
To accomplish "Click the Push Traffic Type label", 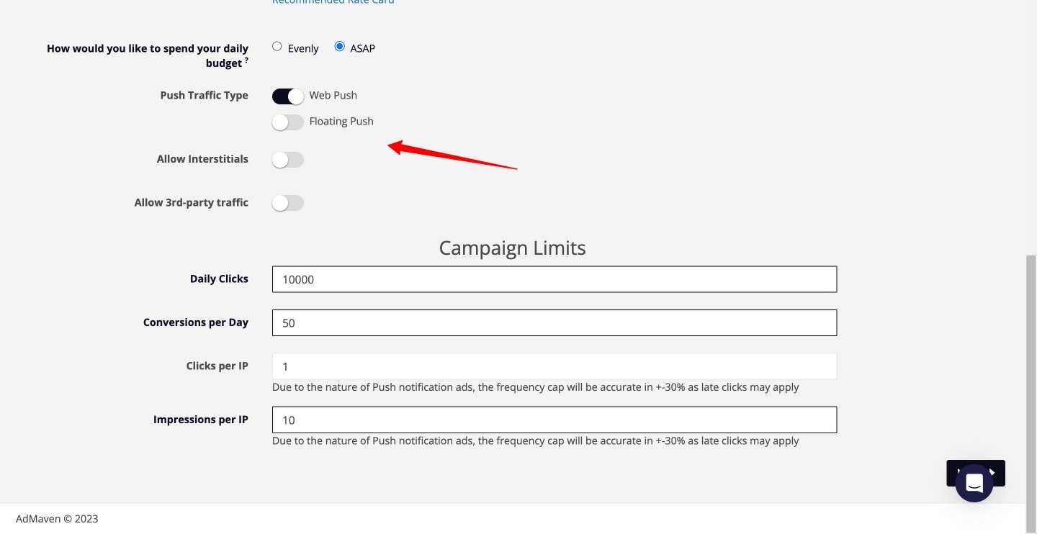I will 204,95.
